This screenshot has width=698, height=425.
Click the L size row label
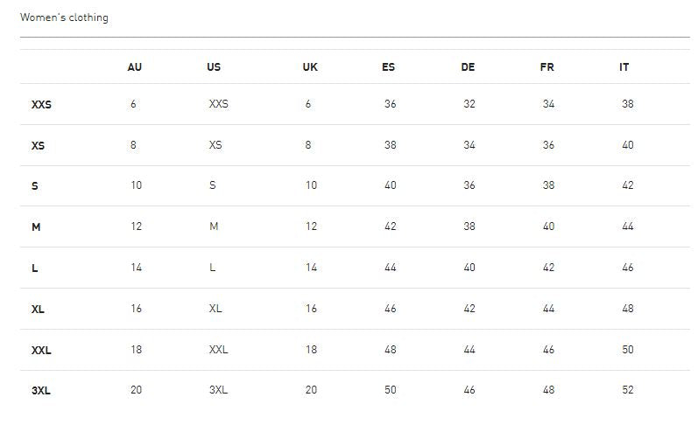(35, 268)
